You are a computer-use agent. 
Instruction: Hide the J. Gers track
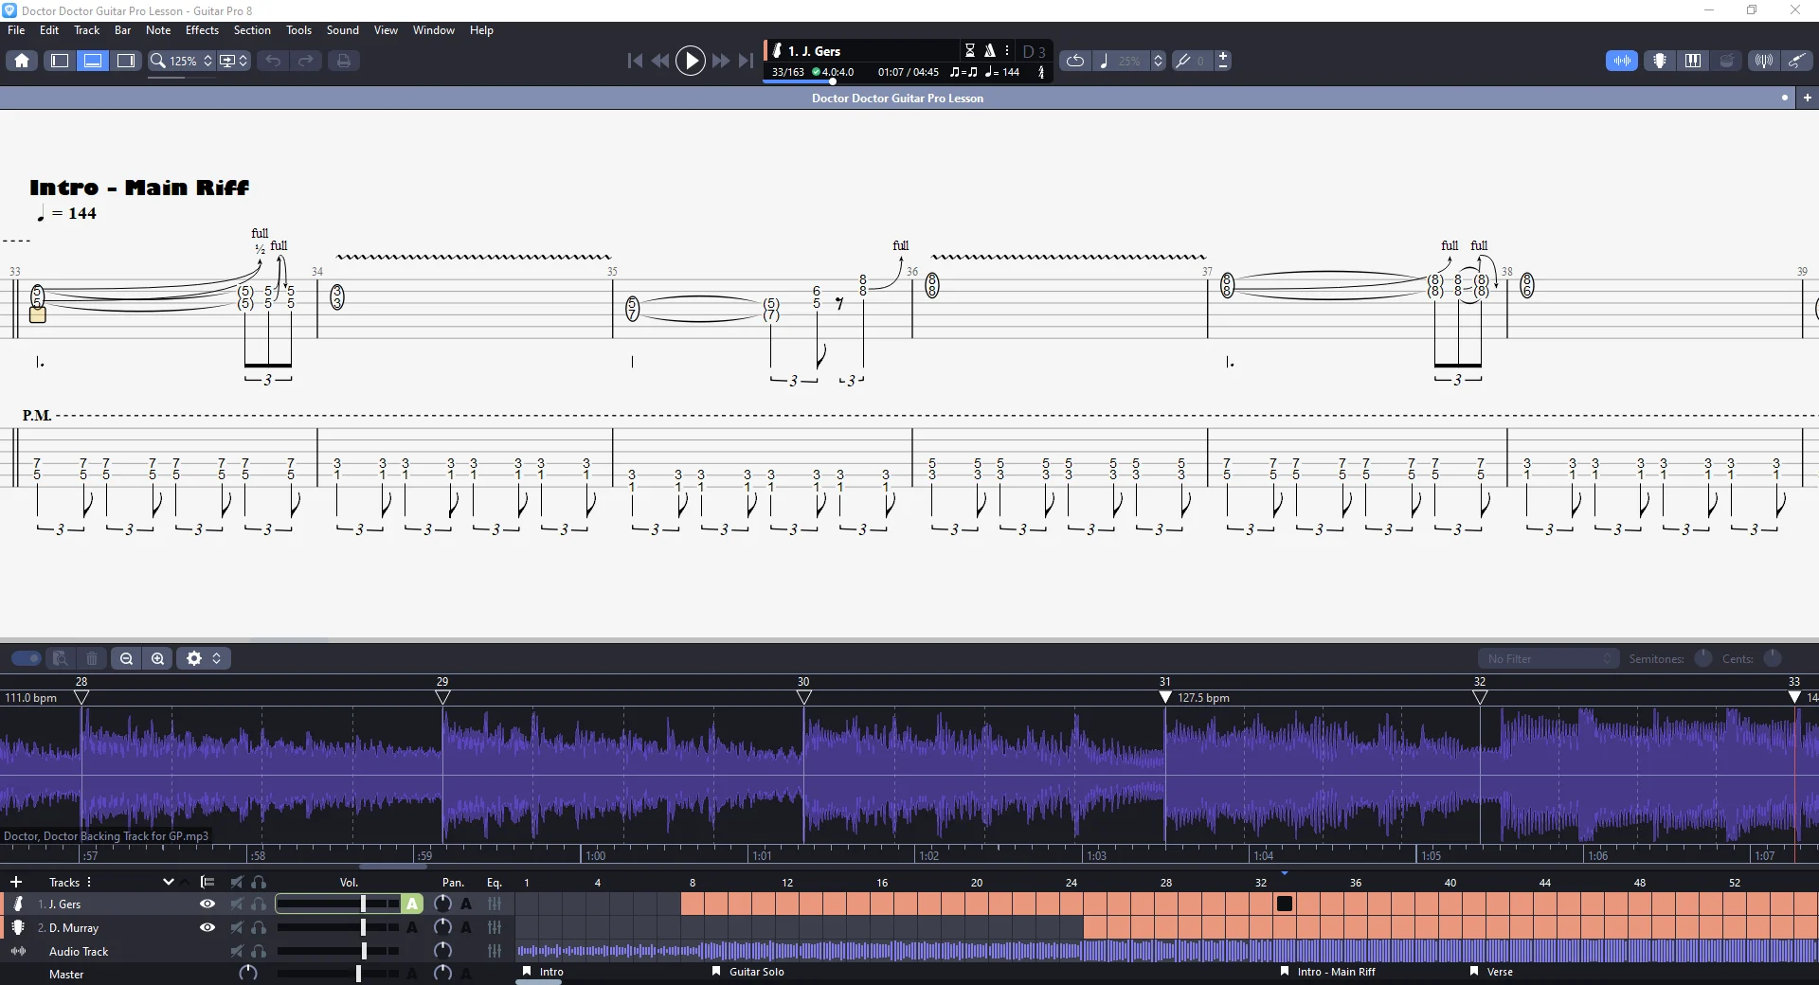[x=207, y=904]
